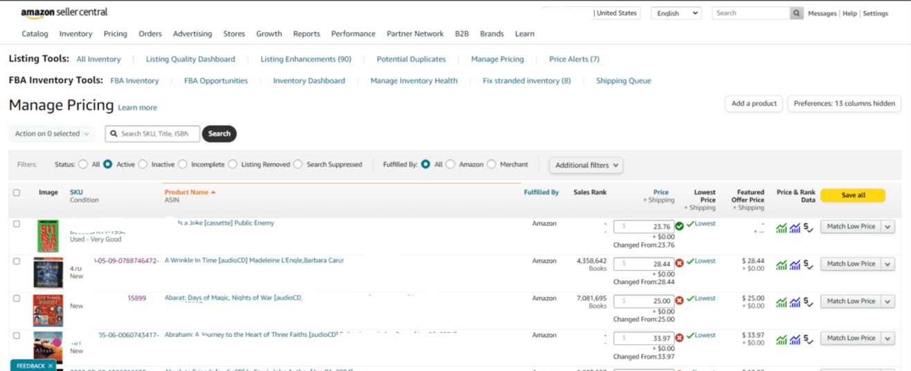Click the blue chart icon in the A Wrinkle In Time row
The width and height of the screenshot is (911, 371).
click(795, 265)
